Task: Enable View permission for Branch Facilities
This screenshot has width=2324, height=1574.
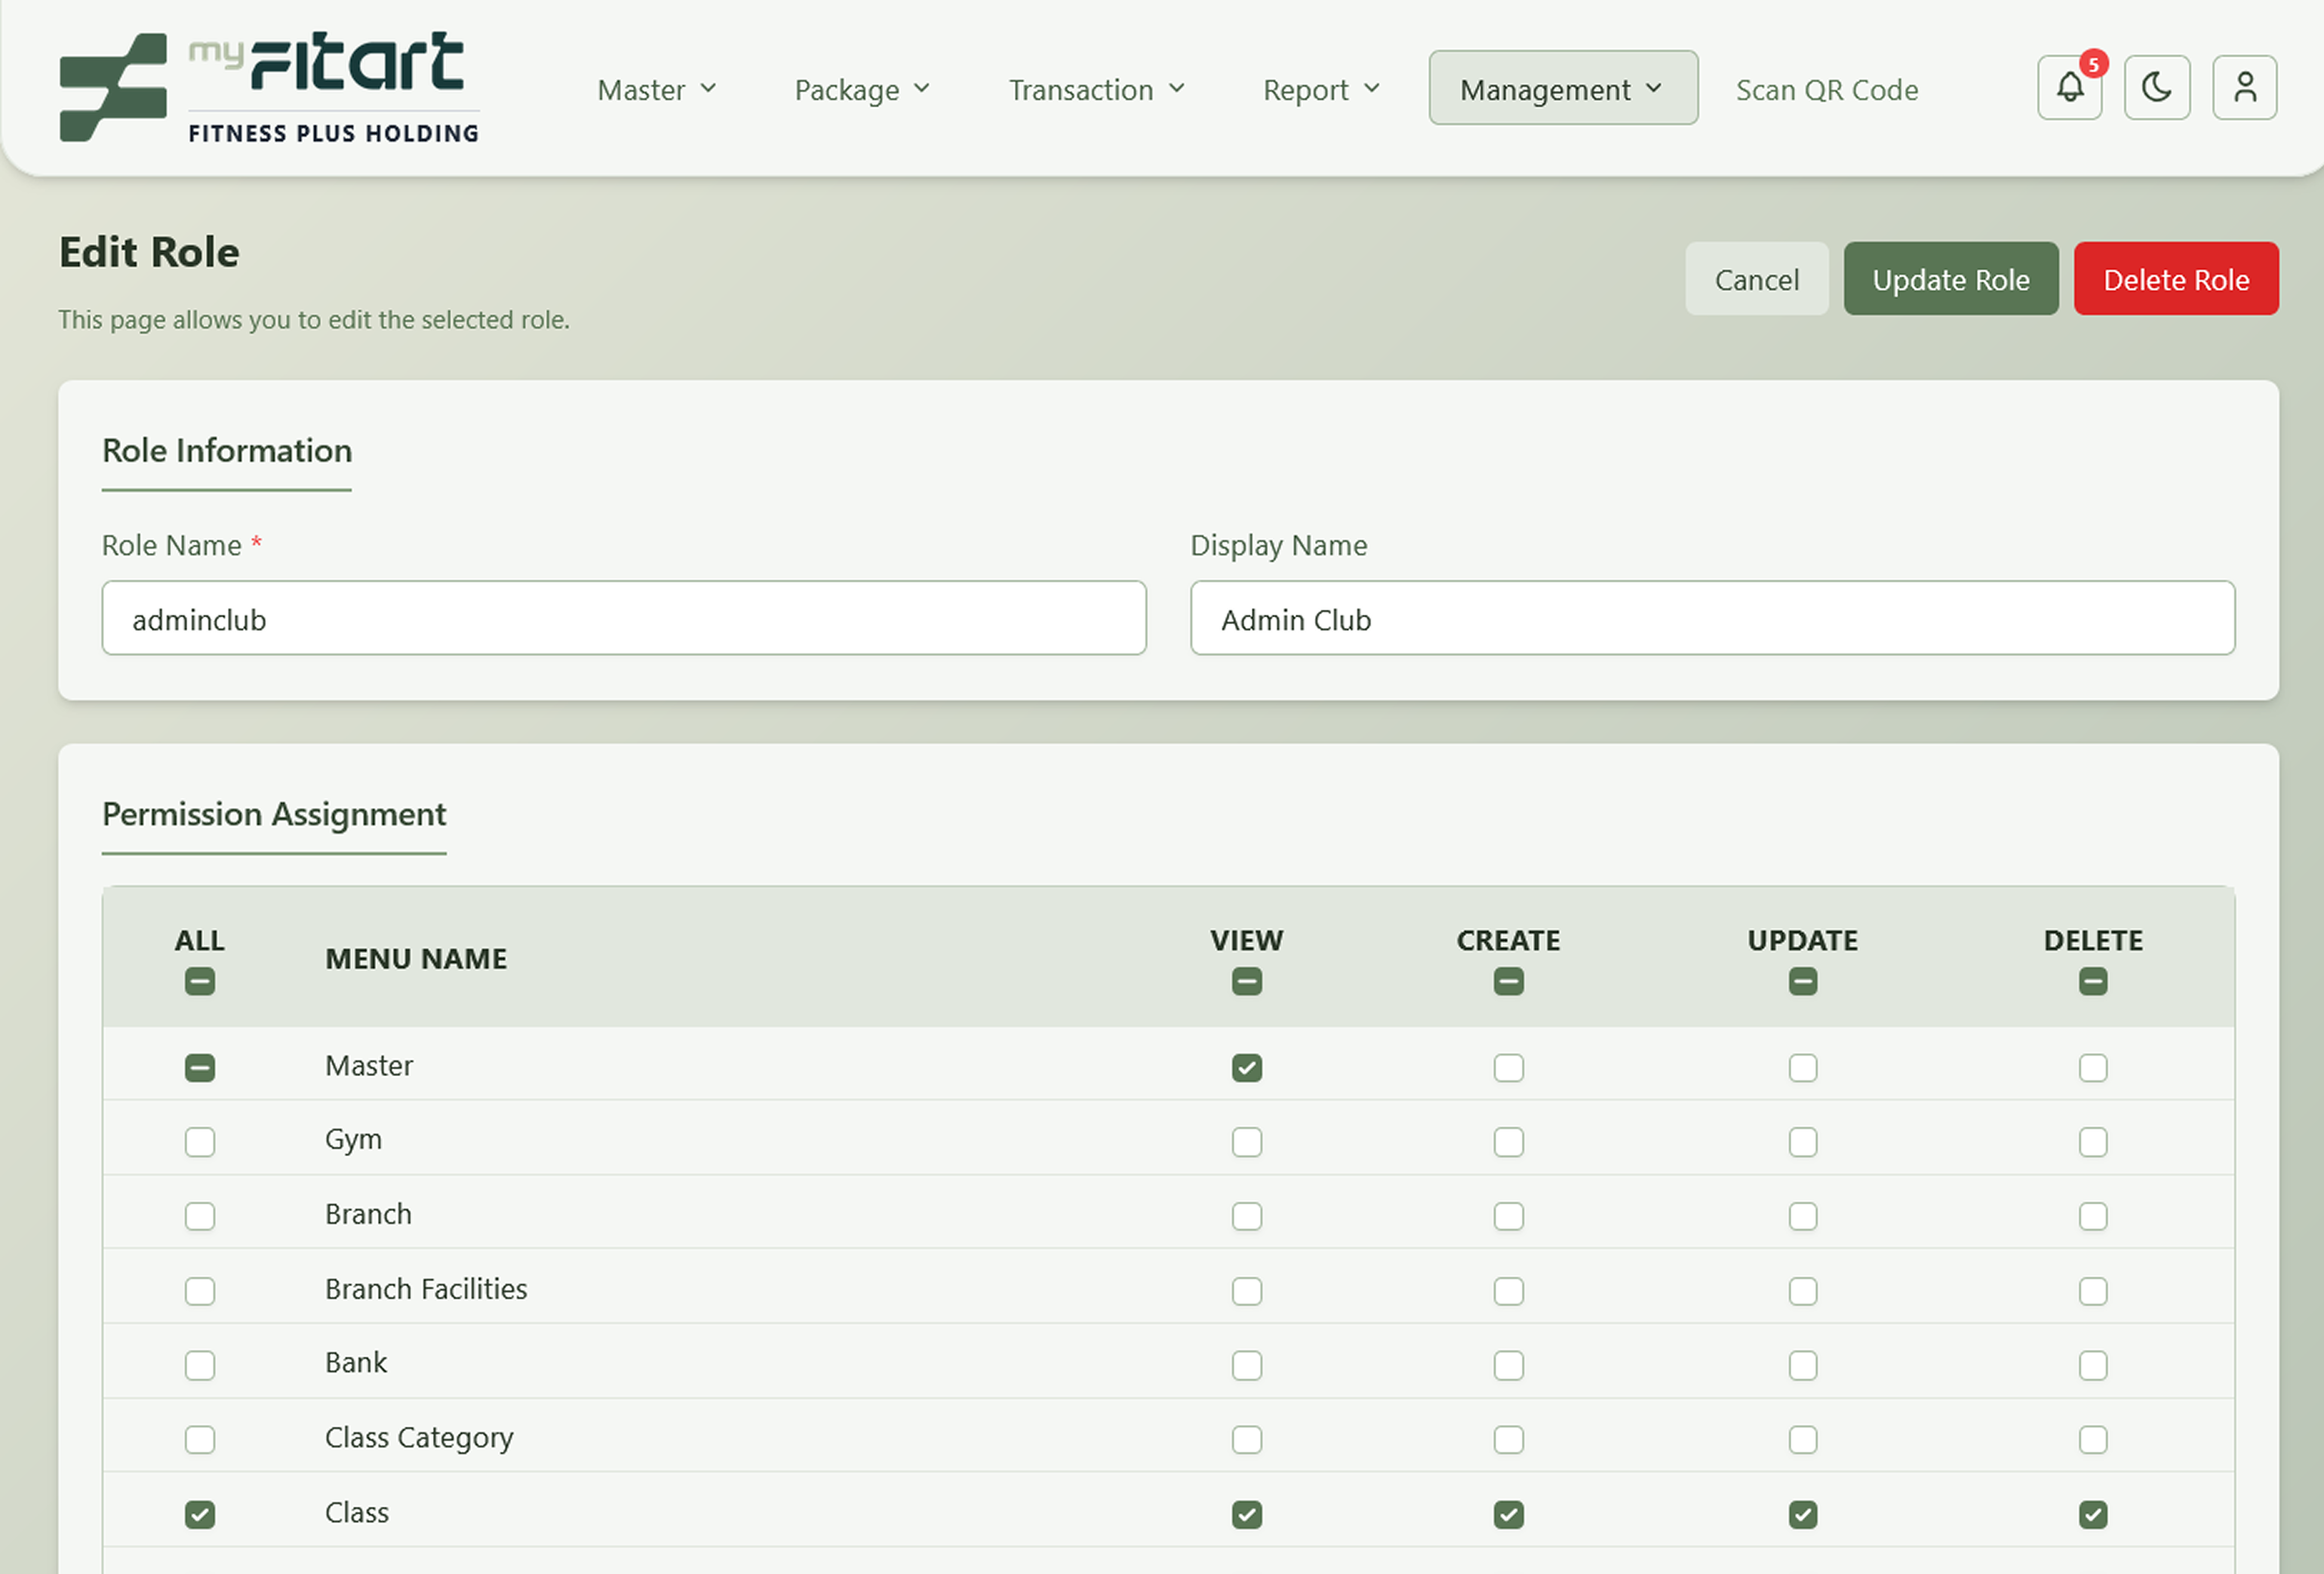Action: coord(1246,1290)
